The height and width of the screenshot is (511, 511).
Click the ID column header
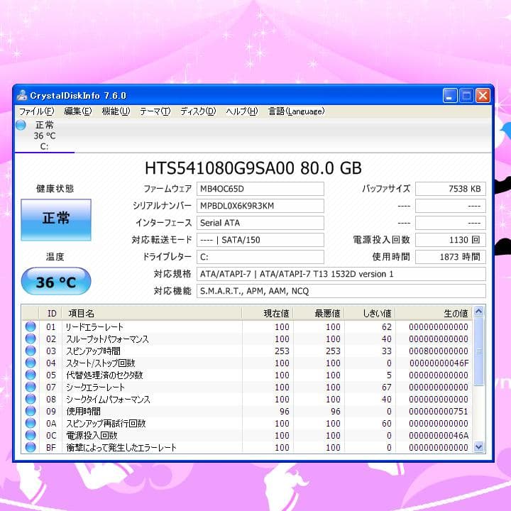pos(51,313)
